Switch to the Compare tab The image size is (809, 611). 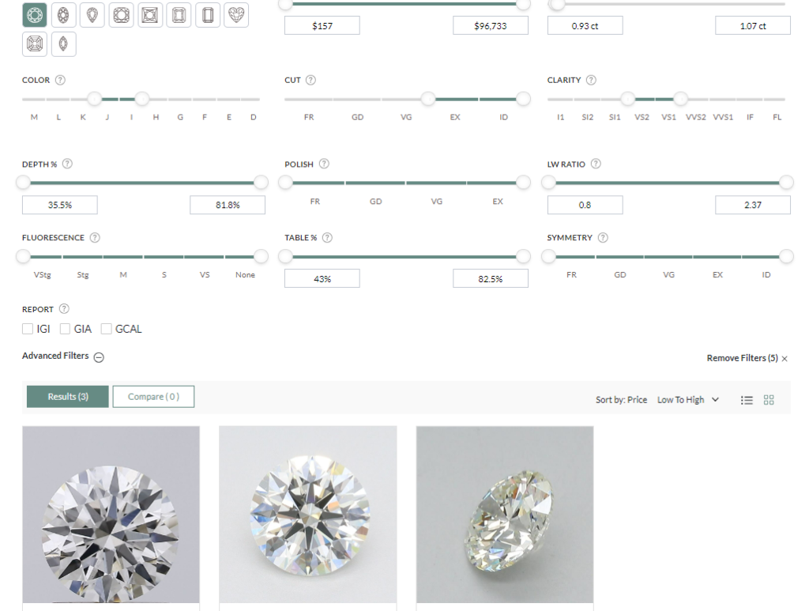coord(153,396)
